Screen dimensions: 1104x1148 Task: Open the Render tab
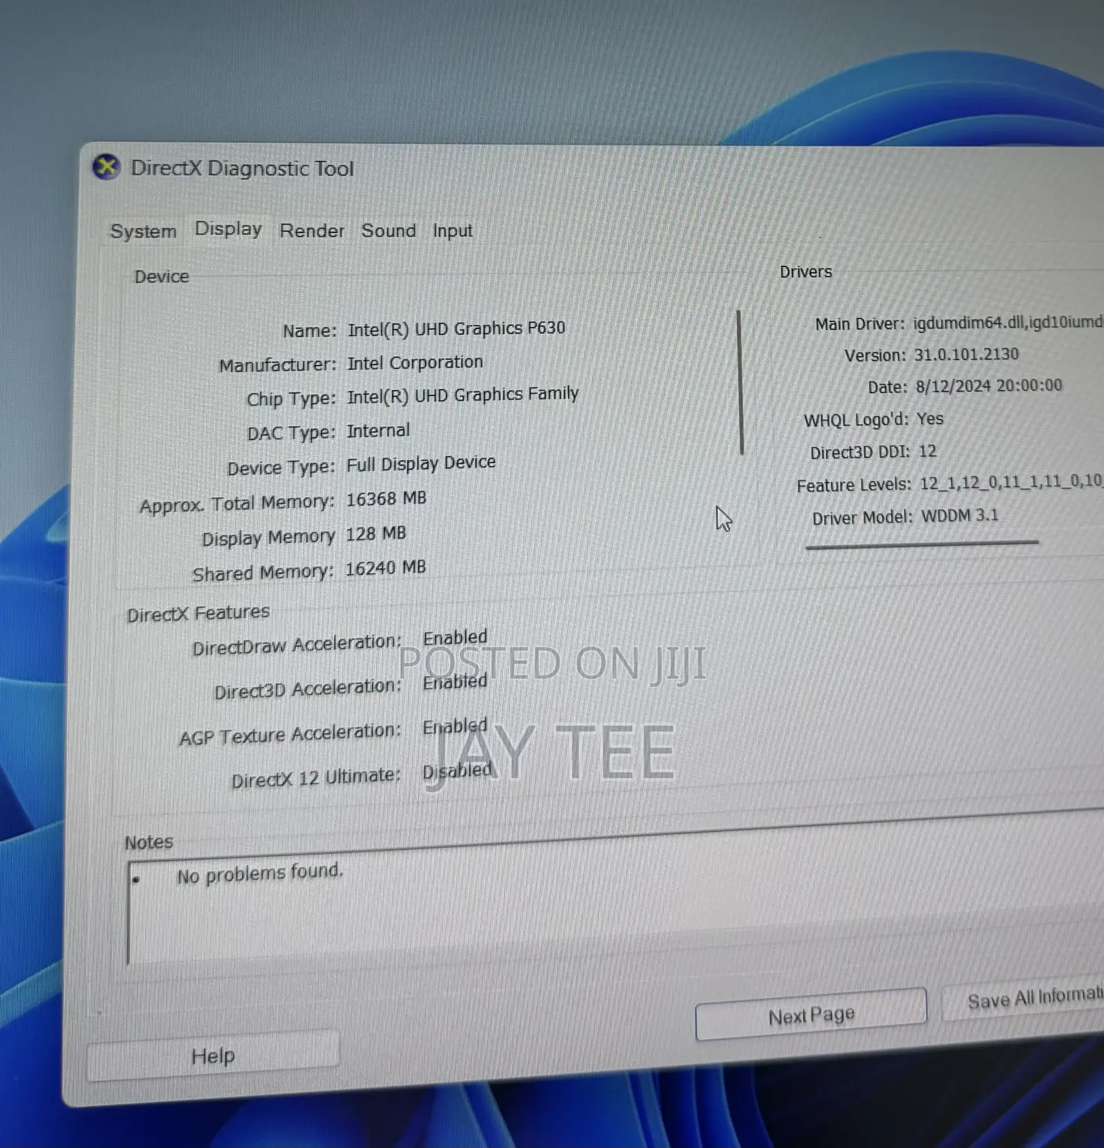click(312, 230)
